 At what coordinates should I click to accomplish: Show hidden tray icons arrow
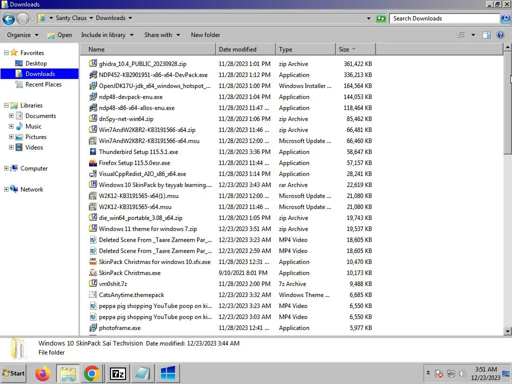tap(428, 373)
